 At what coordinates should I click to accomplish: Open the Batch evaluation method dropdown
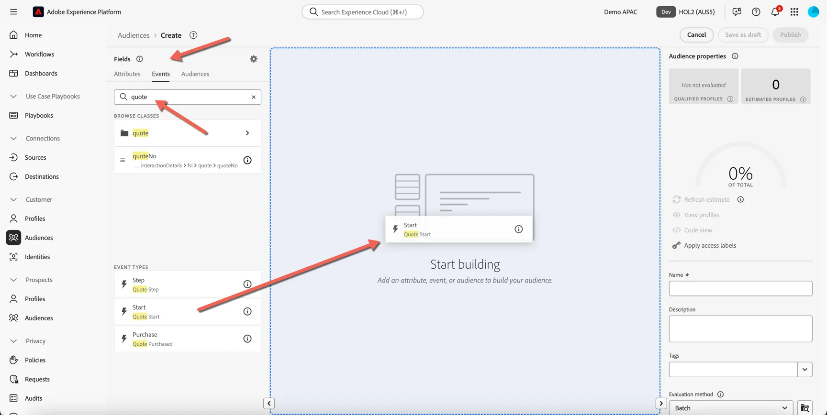click(731, 408)
